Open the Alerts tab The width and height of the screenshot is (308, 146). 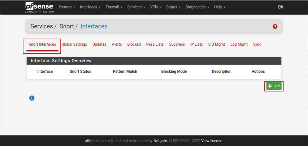coord(117,44)
